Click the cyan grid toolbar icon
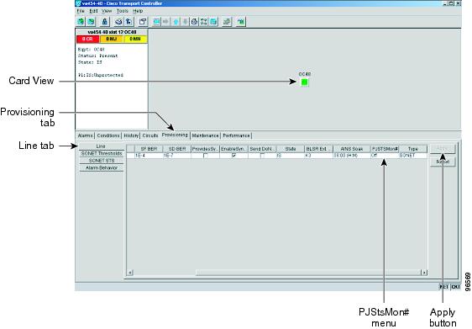Screen dimensions: 472x329 pyautogui.click(x=213, y=21)
